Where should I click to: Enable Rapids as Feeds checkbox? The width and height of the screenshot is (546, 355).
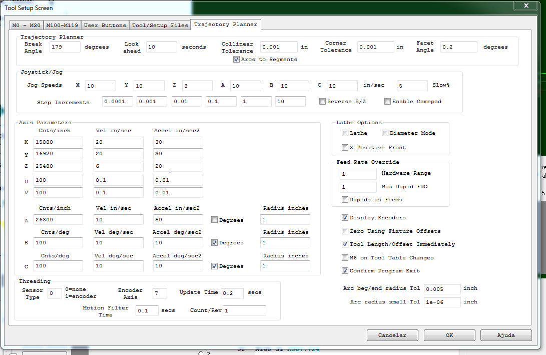pos(345,200)
